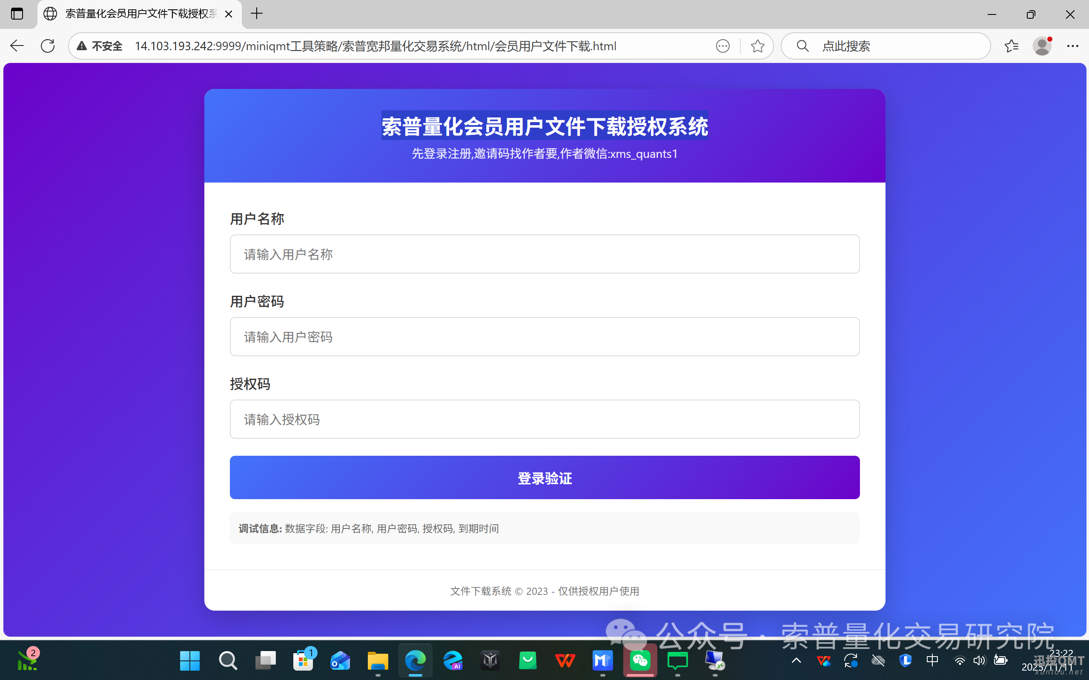
Task: Open the tab actions menu in top-left corner
Action: pyautogui.click(x=17, y=14)
